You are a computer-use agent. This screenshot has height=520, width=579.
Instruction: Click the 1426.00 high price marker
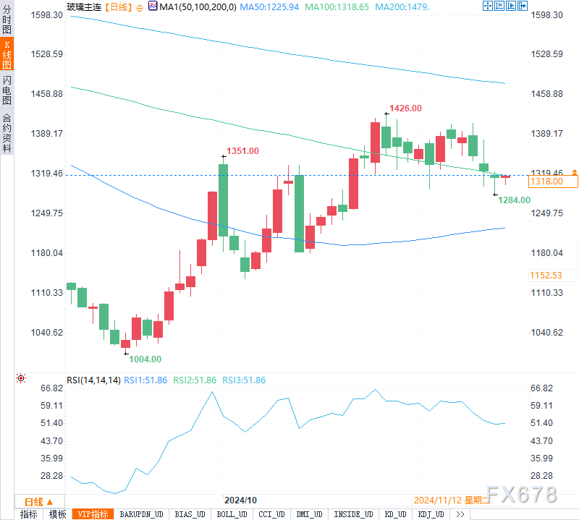coord(405,108)
